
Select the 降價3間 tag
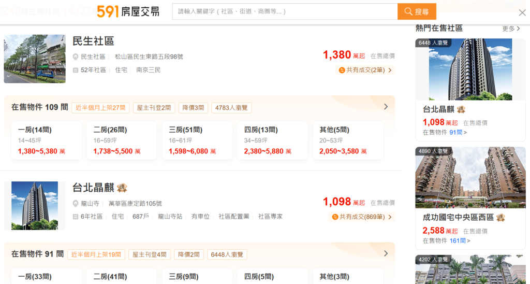[193, 108]
